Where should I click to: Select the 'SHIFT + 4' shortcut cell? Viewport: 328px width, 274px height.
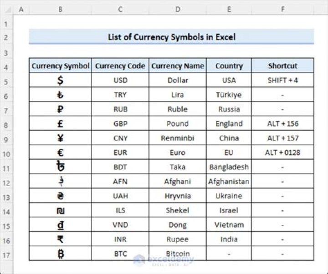click(x=282, y=81)
